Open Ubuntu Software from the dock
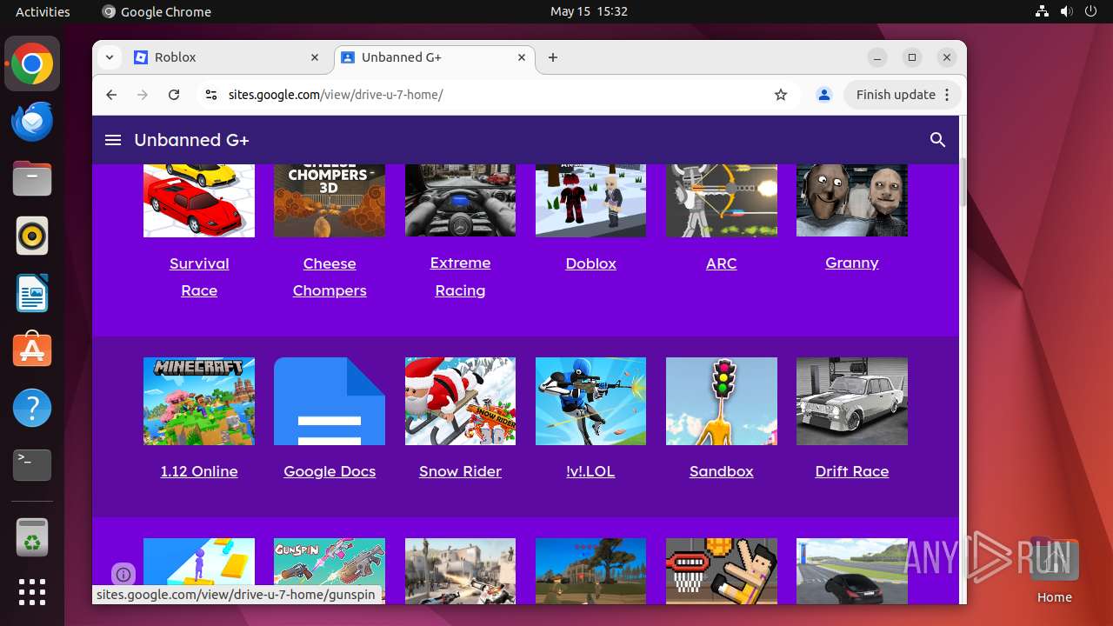 point(32,350)
